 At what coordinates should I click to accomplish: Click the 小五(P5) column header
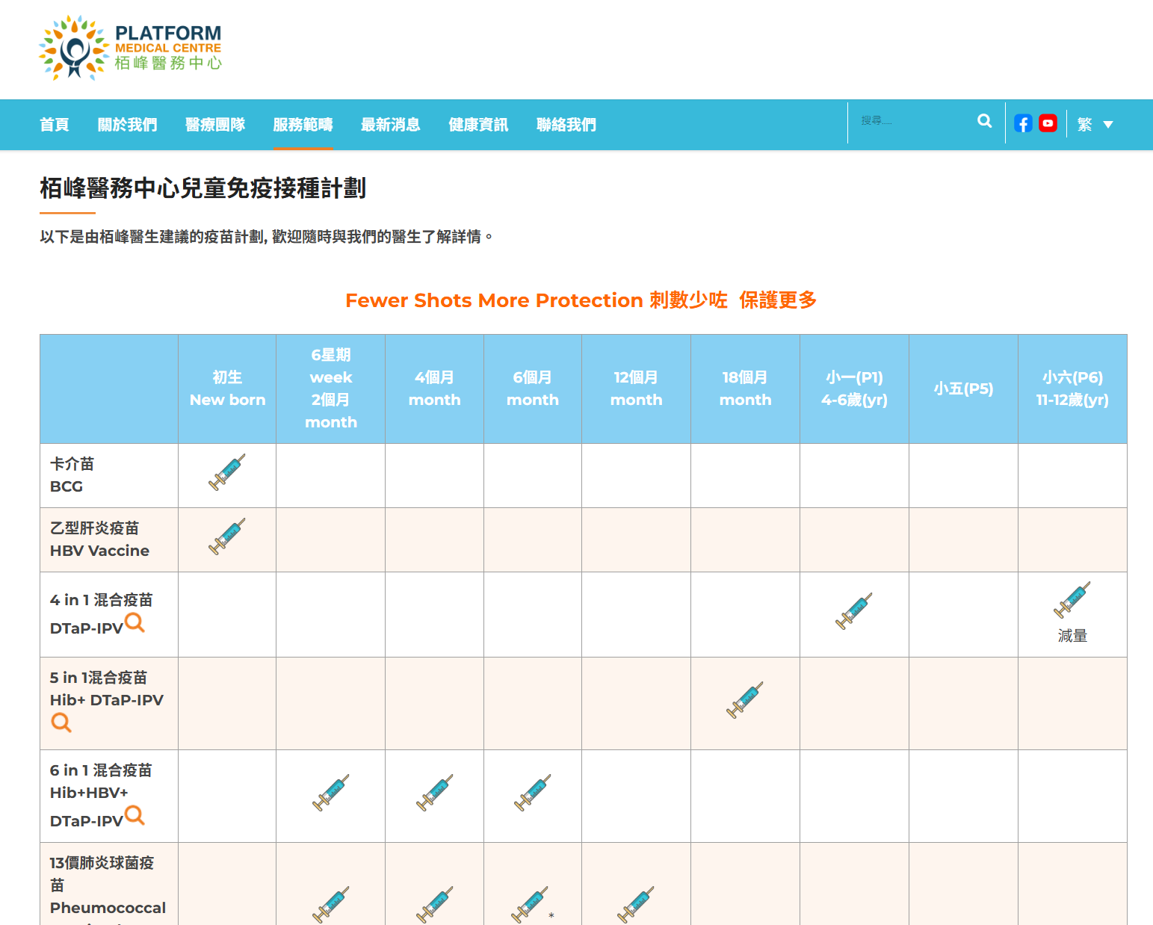pos(963,389)
